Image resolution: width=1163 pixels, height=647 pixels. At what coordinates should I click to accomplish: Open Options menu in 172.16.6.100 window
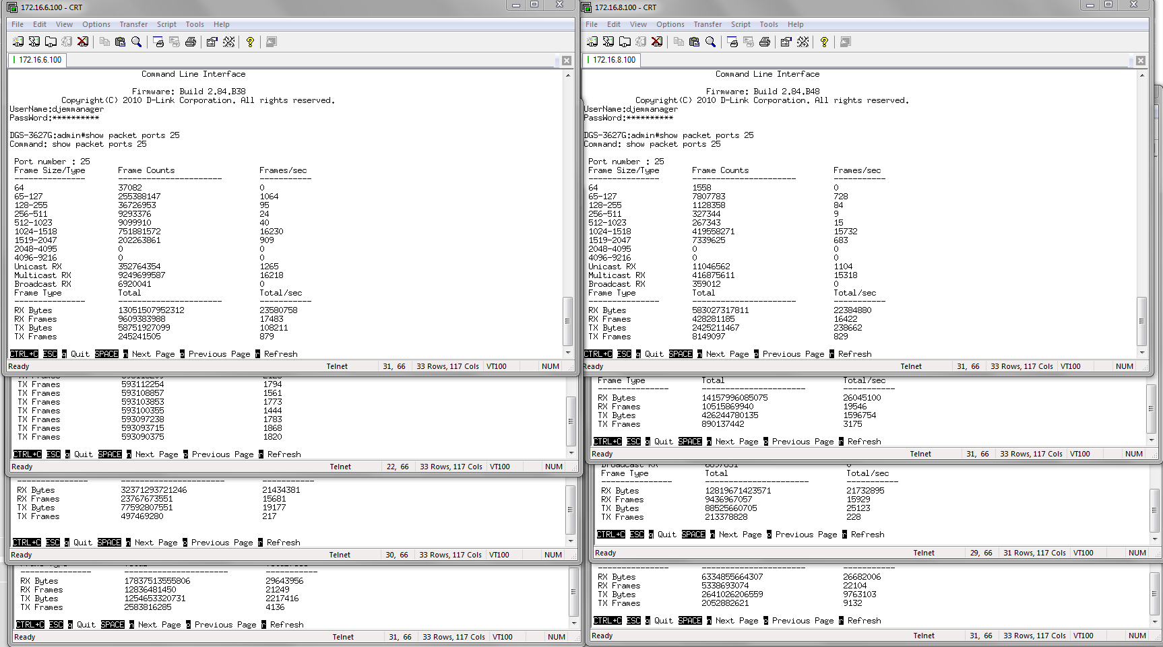[x=96, y=24]
